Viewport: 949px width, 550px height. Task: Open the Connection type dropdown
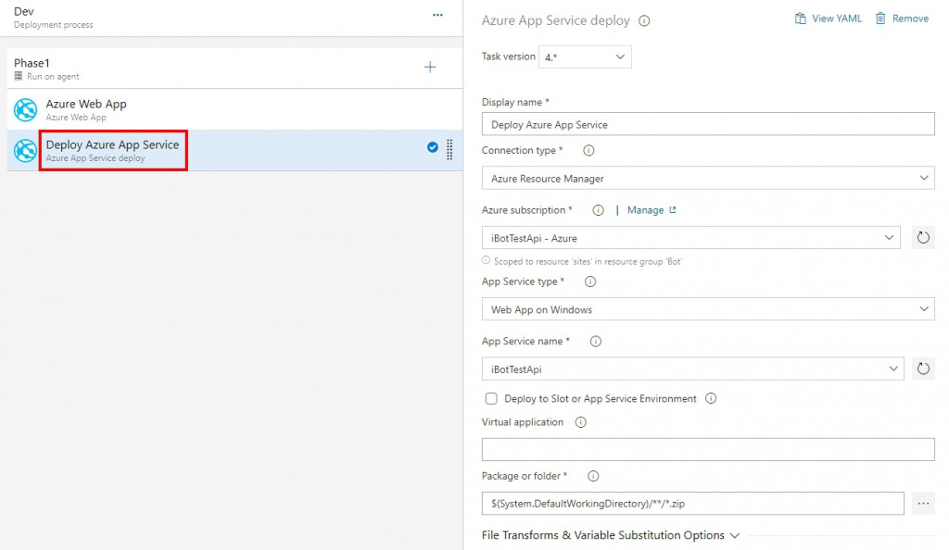[708, 178]
